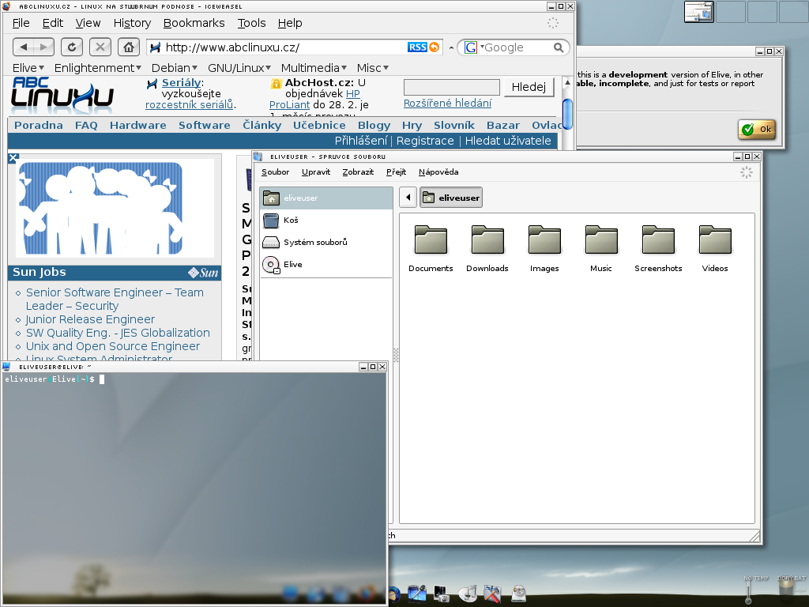The image size is (809, 607).
Task: Select the Elive disc in the sidebar
Action: pos(326,264)
